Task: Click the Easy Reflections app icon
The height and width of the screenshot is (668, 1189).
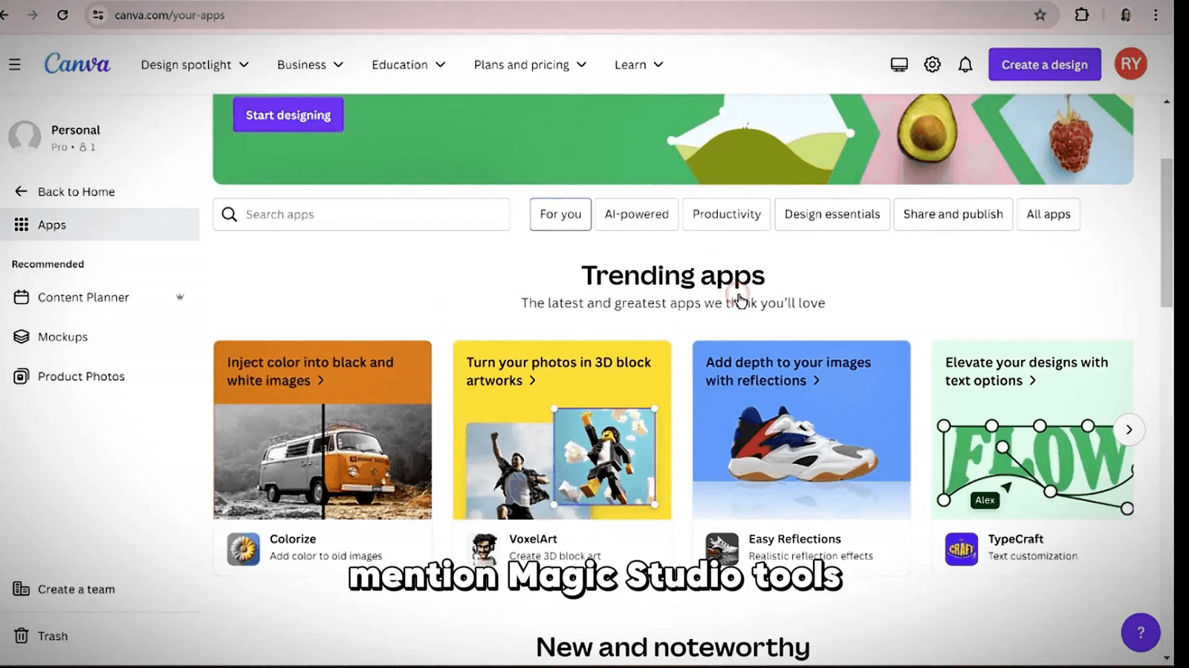Action: 722,549
